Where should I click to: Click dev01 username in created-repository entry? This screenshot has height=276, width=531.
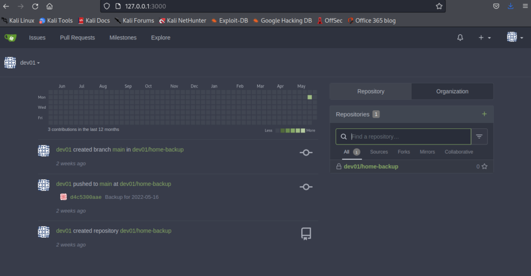coord(64,230)
